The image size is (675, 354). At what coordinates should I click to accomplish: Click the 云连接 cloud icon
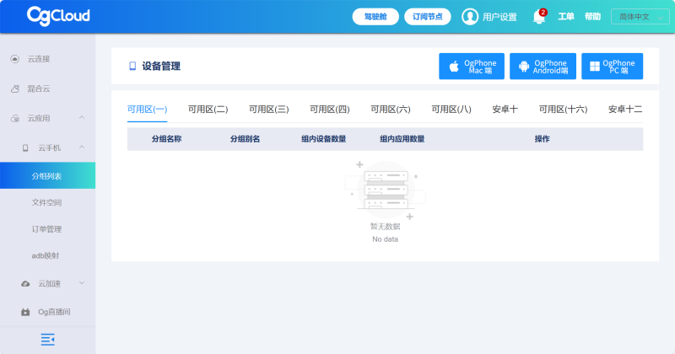(15, 59)
